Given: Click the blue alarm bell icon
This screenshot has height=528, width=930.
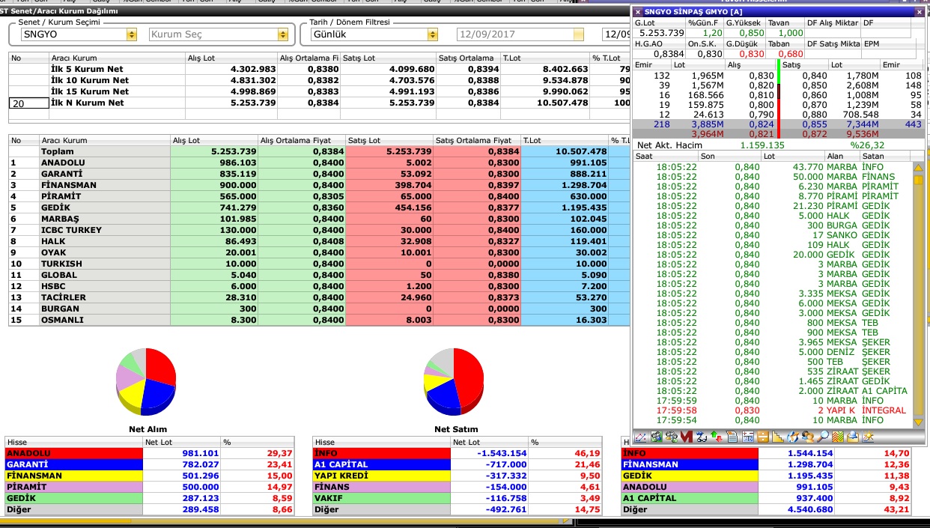Looking at the screenshot, I should pyautogui.click(x=853, y=437).
